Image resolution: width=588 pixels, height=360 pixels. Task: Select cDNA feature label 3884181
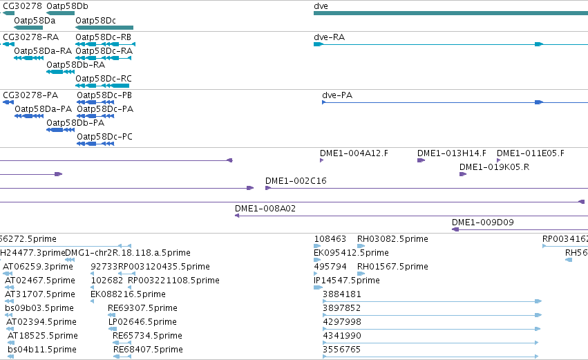pyautogui.click(x=341, y=294)
